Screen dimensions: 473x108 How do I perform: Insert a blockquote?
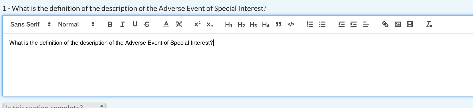[278, 24]
